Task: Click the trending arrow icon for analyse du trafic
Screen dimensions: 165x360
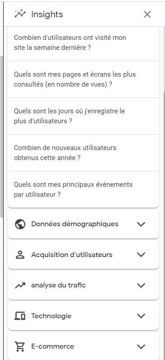Action: [x=20, y=285]
